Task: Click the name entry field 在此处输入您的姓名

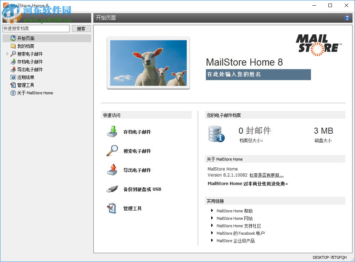Action: (258, 74)
